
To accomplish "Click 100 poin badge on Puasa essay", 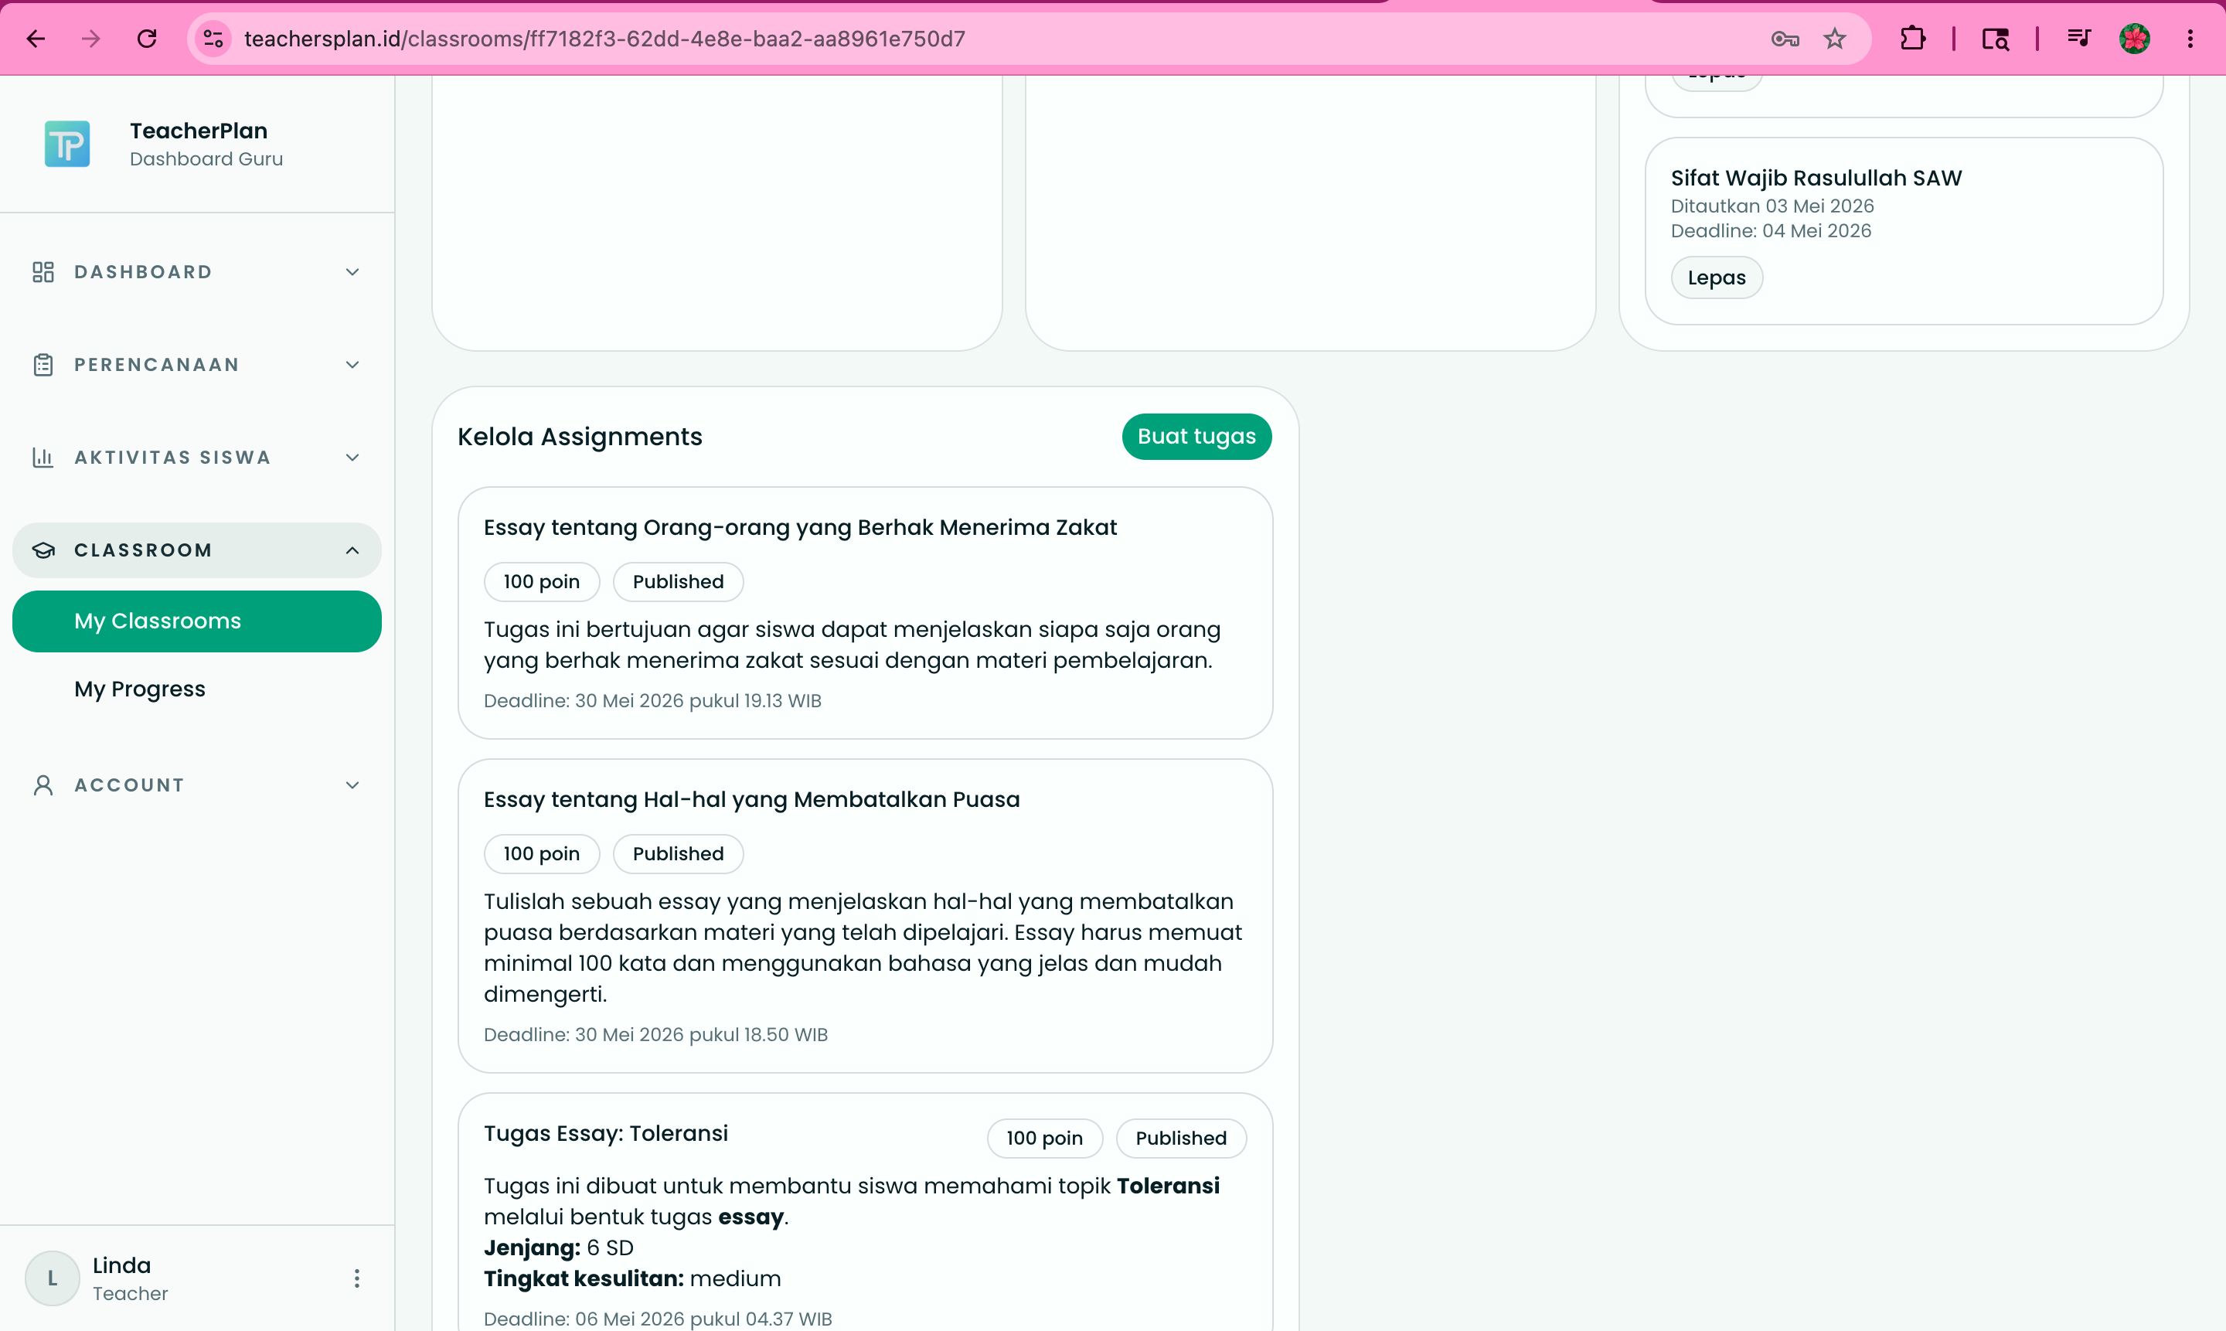I will pyautogui.click(x=542, y=853).
